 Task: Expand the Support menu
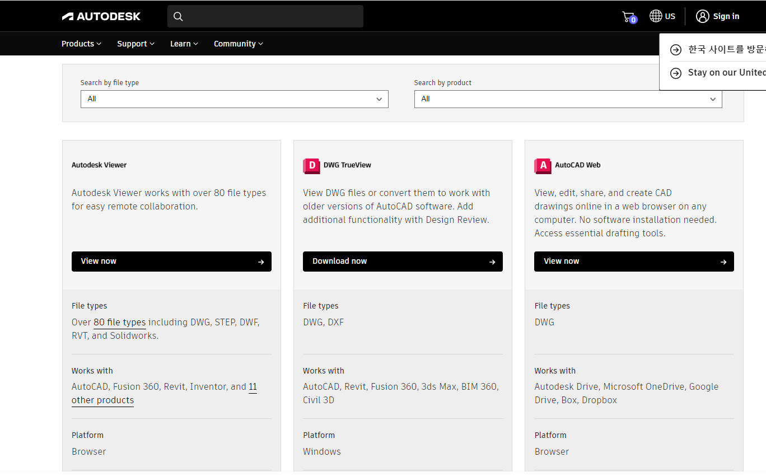tap(136, 44)
